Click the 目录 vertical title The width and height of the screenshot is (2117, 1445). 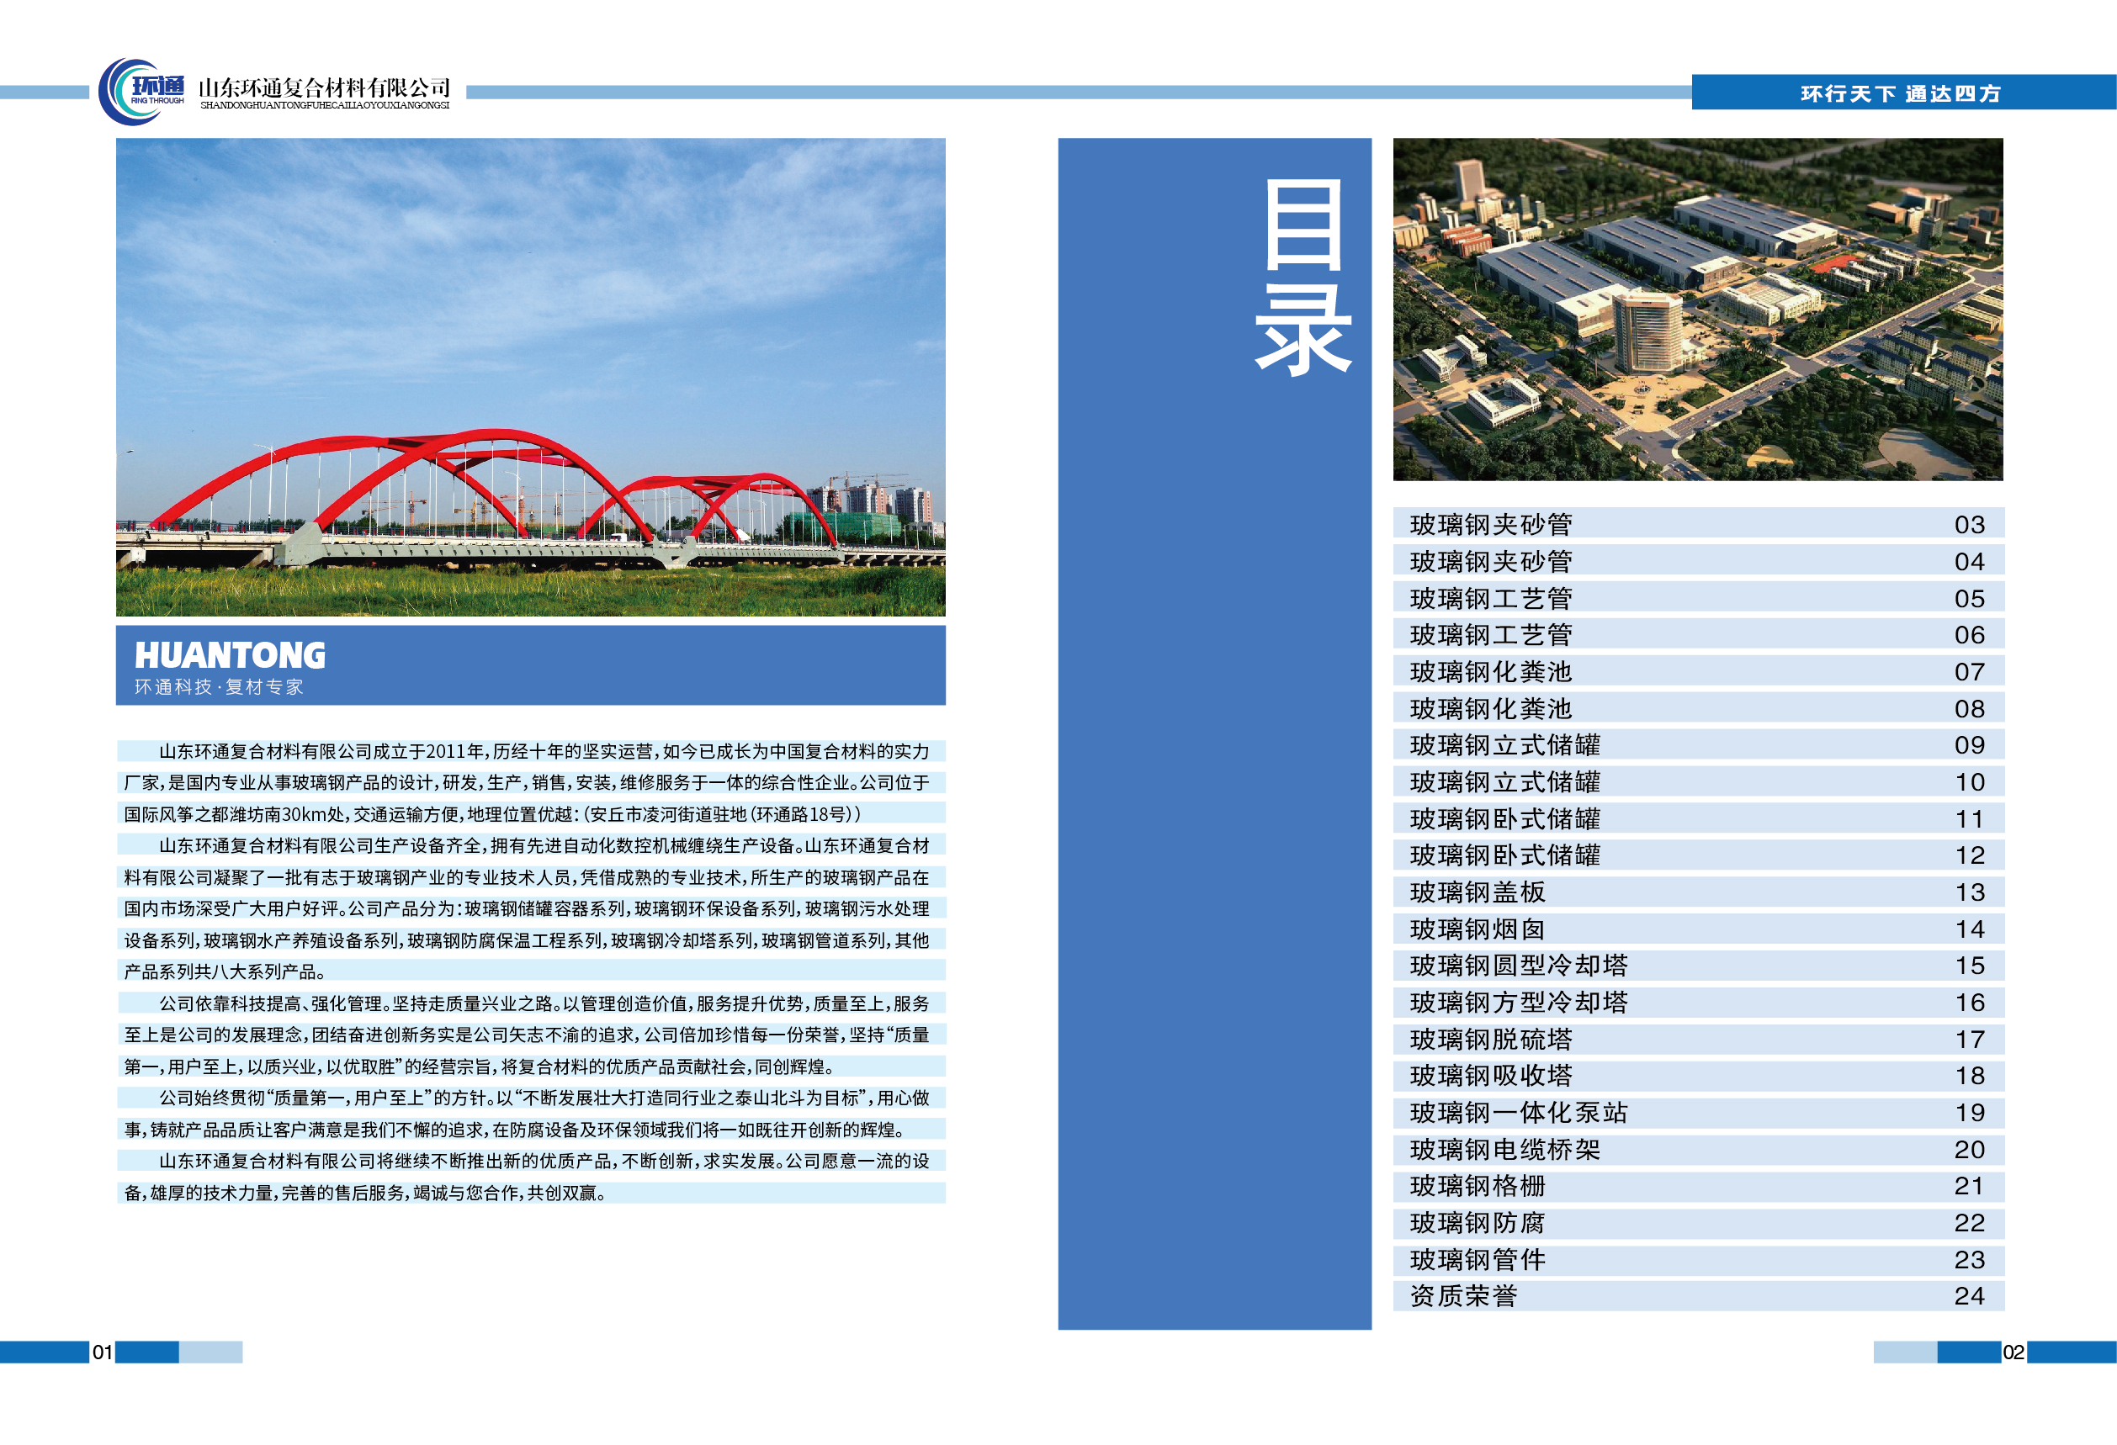1303,278
